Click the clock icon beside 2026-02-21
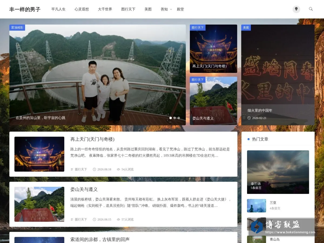Screen dimensions: 324x243 249,118
